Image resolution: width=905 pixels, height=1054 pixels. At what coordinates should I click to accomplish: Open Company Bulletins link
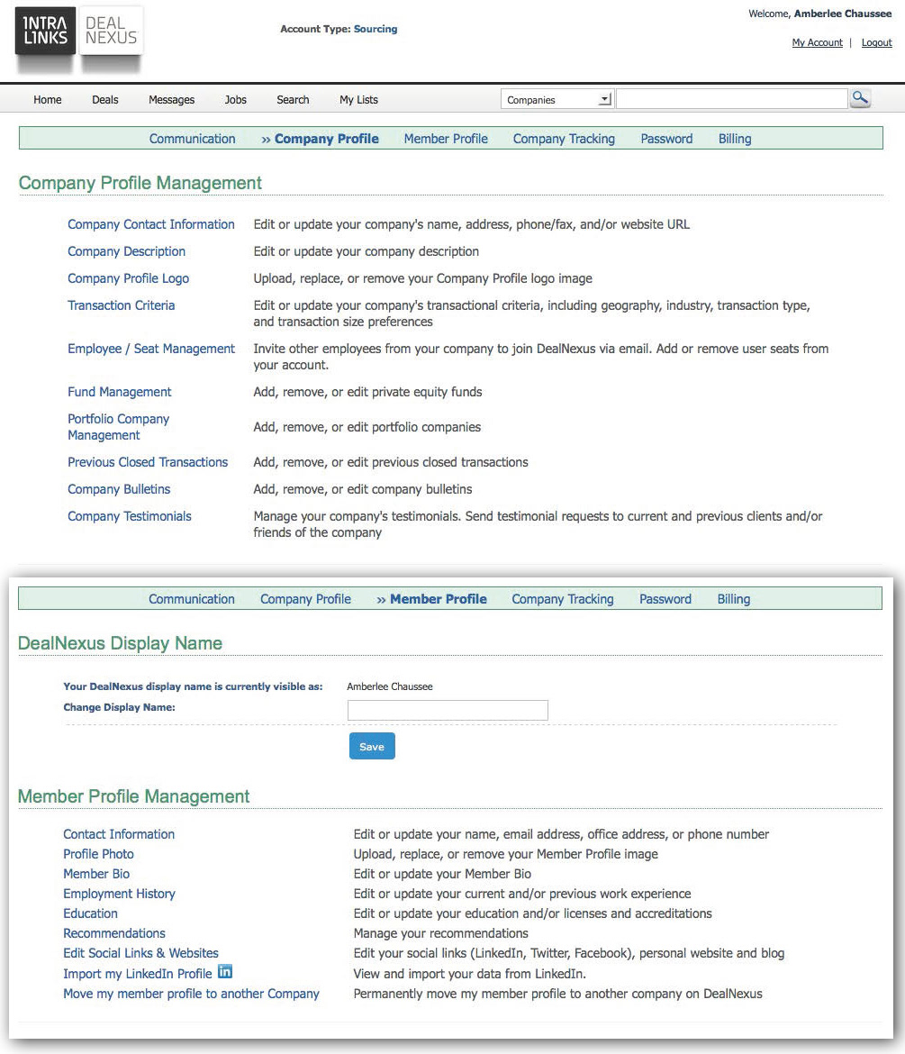pyautogui.click(x=119, y=488)
